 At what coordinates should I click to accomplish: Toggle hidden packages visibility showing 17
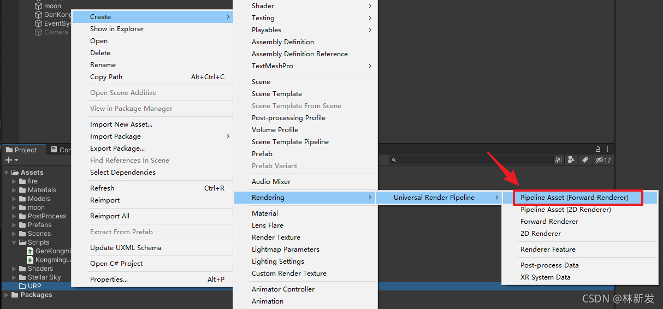(x=603, y=160)
